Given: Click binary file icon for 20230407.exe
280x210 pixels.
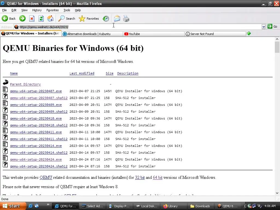Looking at the screenshot, I should click(5, 89).
